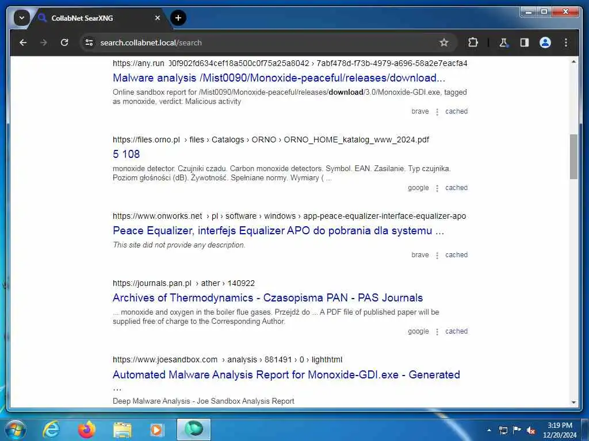Toggle the browser side panel
589x441 pixels.
coord(525,42)
